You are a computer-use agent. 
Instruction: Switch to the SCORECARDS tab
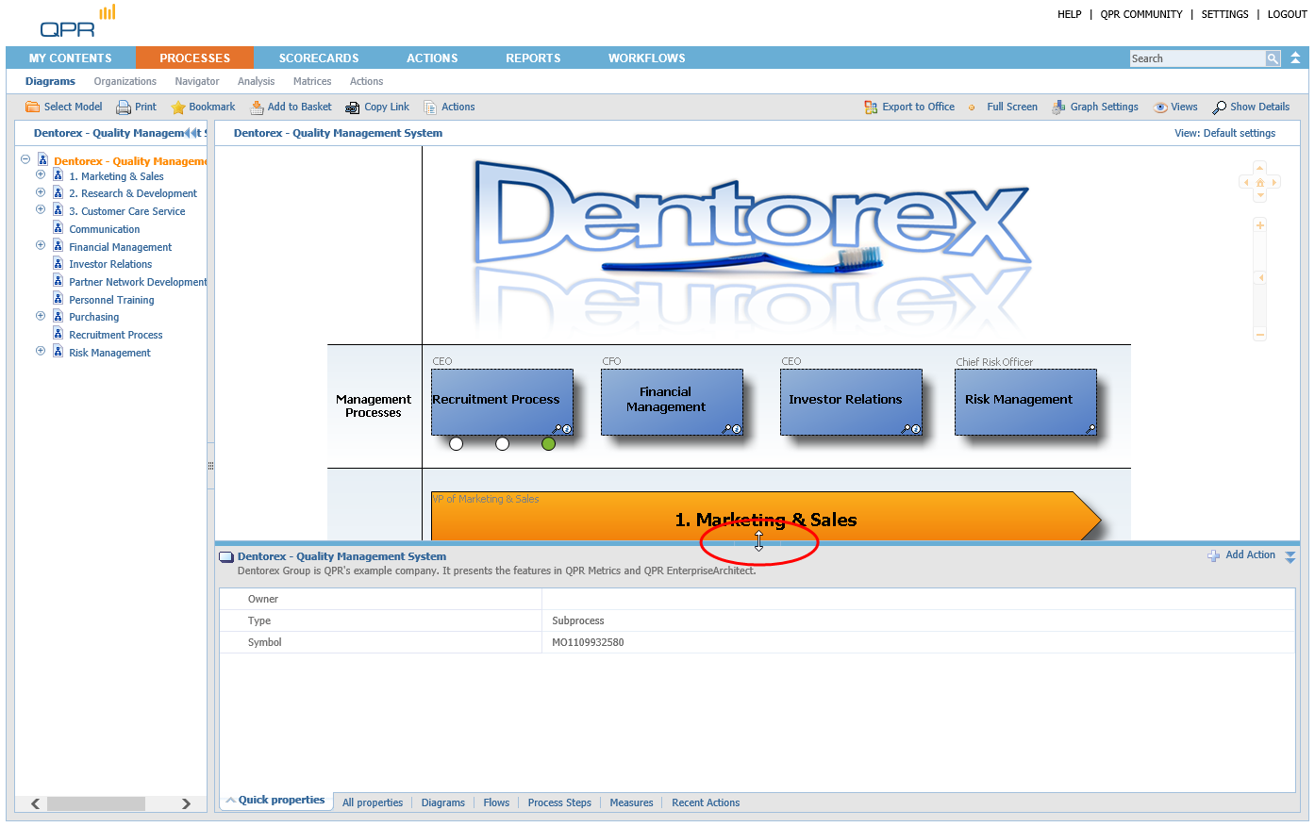tap(319, 58)
